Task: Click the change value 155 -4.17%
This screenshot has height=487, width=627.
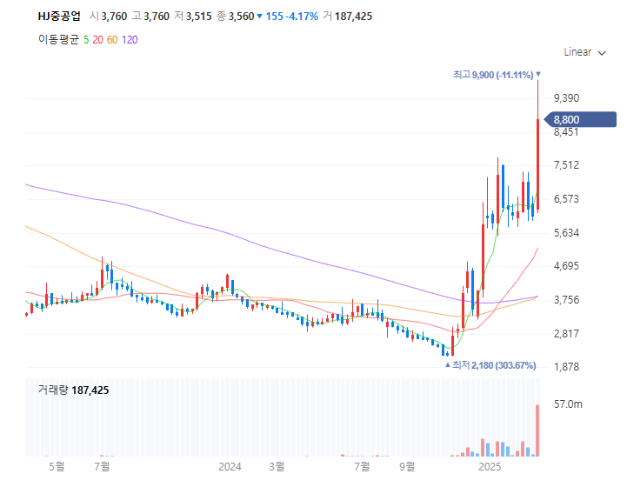Action: click(292, 17)
